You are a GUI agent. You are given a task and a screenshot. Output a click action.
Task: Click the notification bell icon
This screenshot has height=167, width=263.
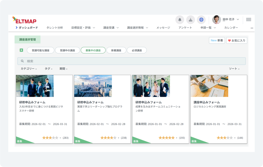180,20
